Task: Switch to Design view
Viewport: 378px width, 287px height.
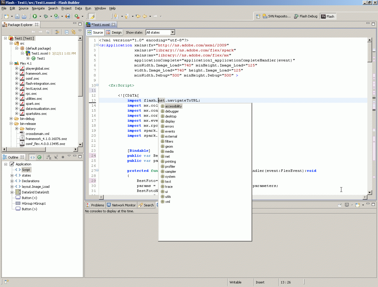Action: (114, 32)
